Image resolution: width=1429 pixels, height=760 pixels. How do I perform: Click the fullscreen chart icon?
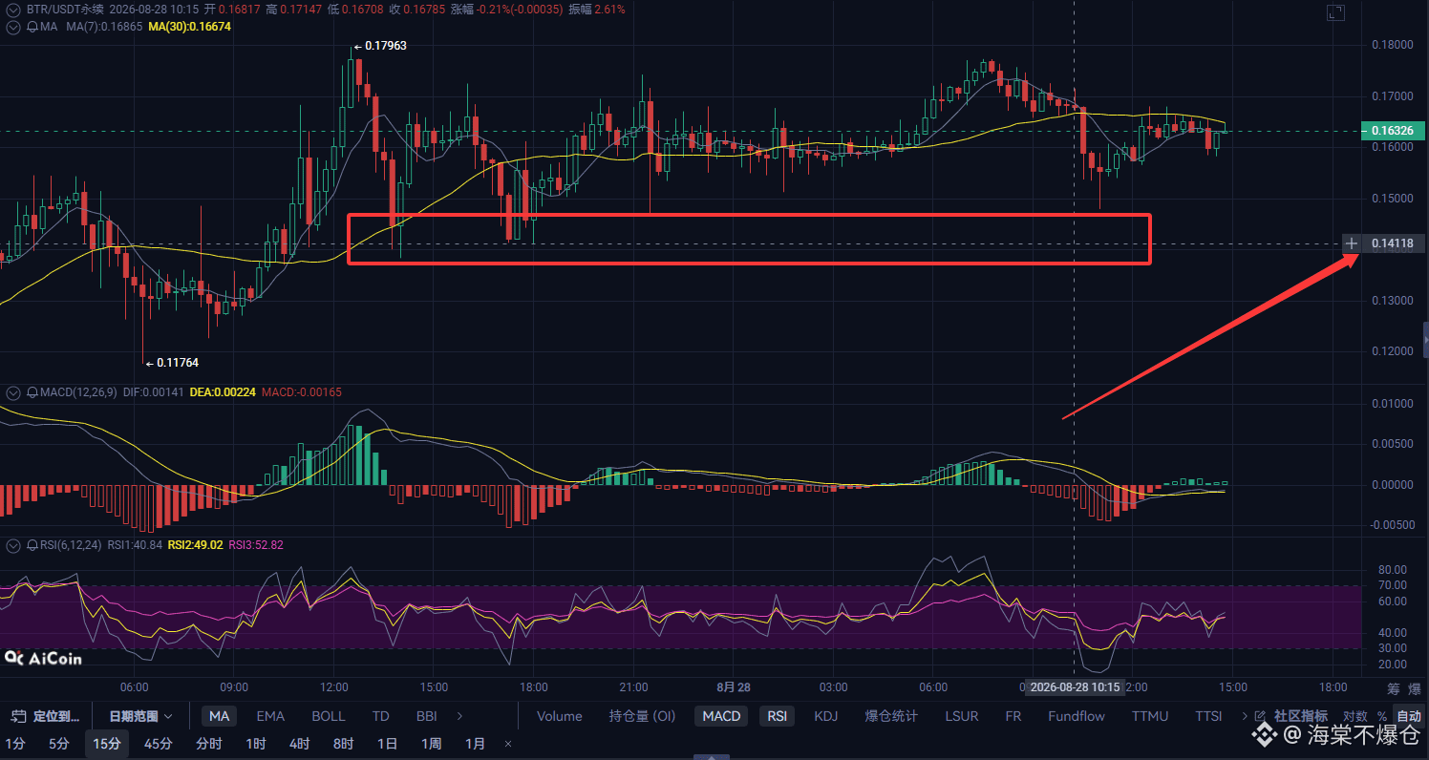click(1335, 12)
